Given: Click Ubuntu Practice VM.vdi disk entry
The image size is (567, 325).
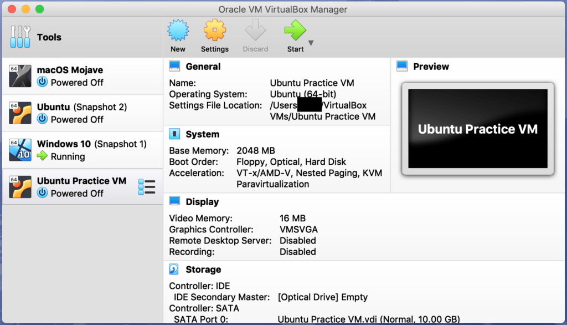Looking at the screenshot, I should tap(368, 319).
